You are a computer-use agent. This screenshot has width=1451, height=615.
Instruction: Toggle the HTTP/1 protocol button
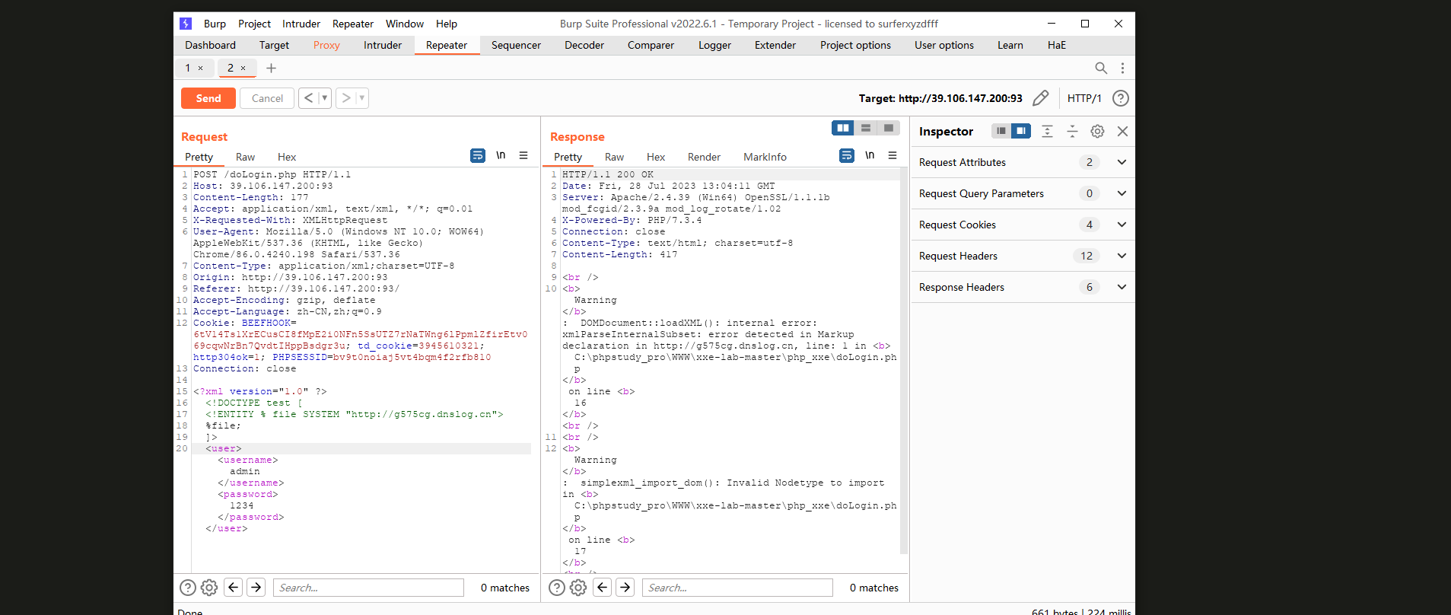click(1084, 98)
